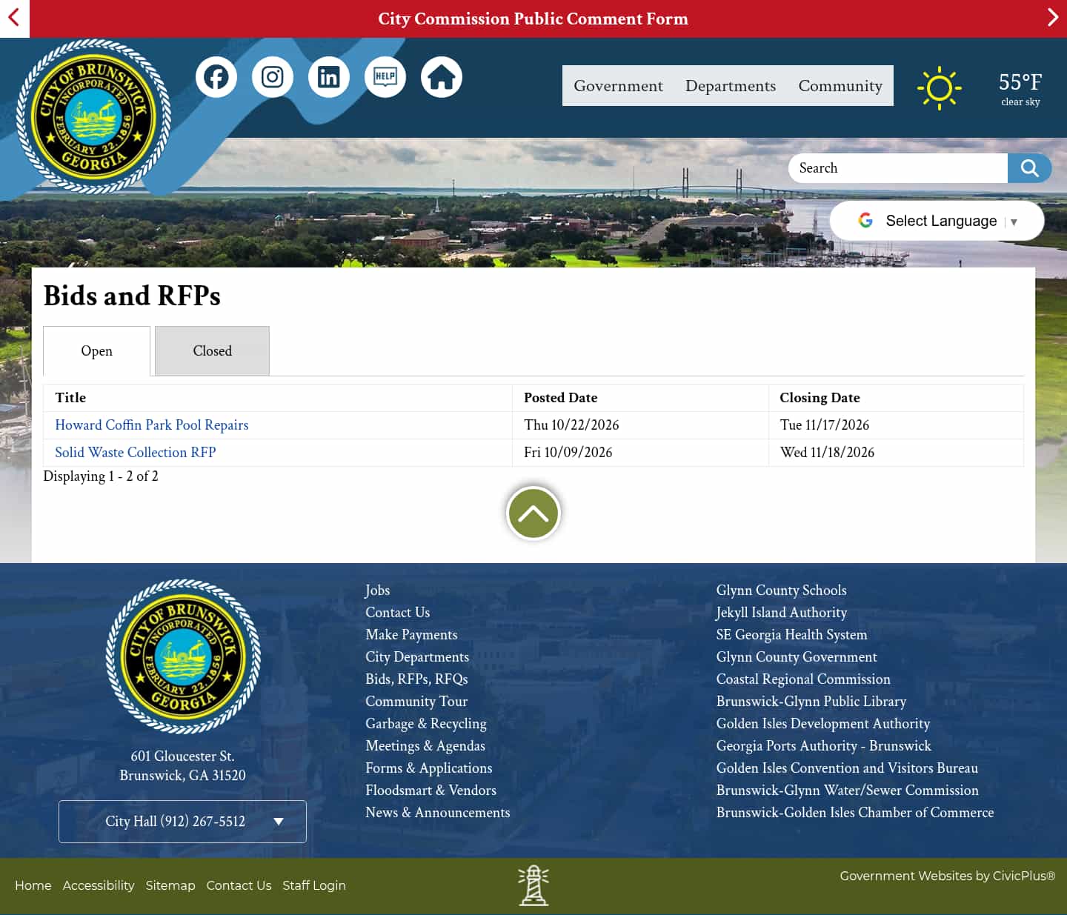Click the lighthouse icon in footer
Viewport: 1067px width, 915px height.
coord(533,885)
